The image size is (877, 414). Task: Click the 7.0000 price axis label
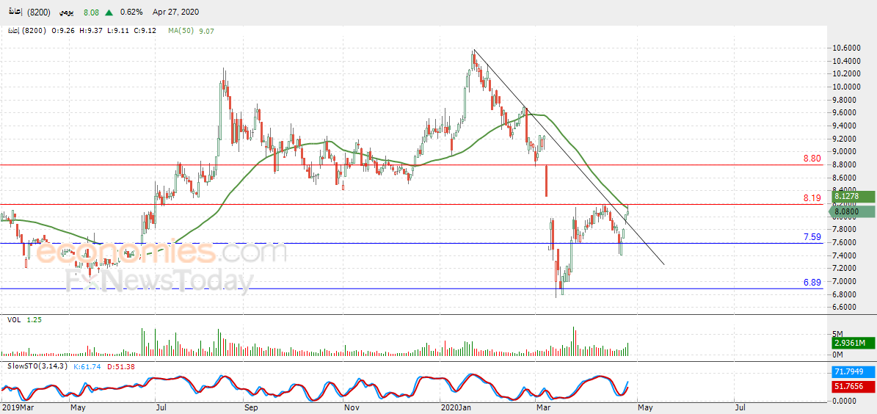pyautogui.click(x=845, y=281)
